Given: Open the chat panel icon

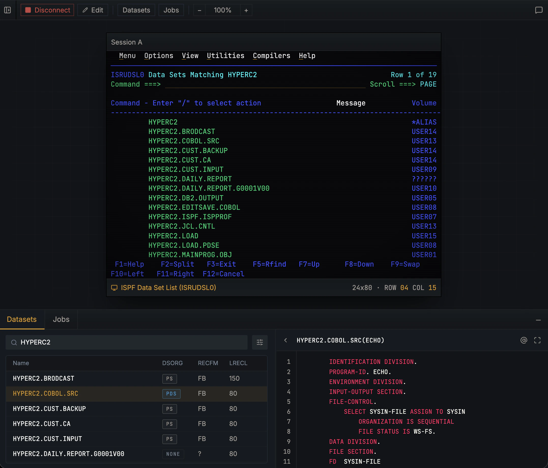Looking at the screenshot, I should (539, 10).
